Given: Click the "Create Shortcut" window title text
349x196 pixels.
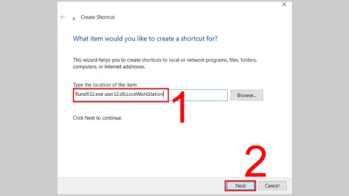Looking at the screenshot, I should point(98,17).
